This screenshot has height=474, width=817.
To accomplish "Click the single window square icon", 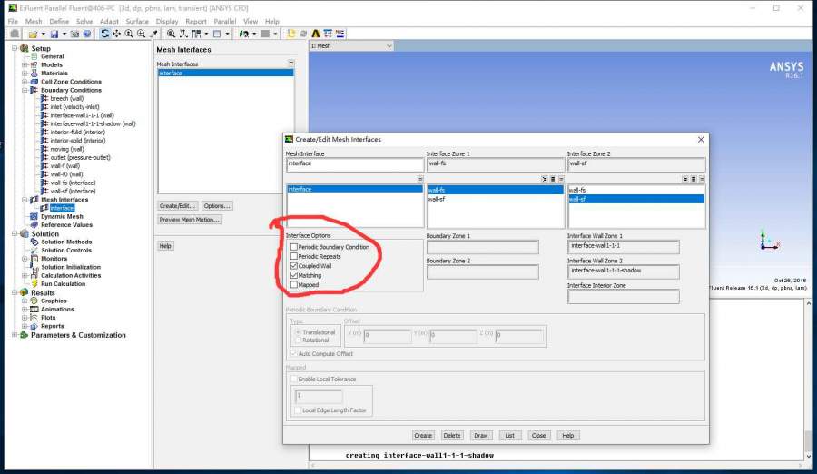I will (217, 34).
